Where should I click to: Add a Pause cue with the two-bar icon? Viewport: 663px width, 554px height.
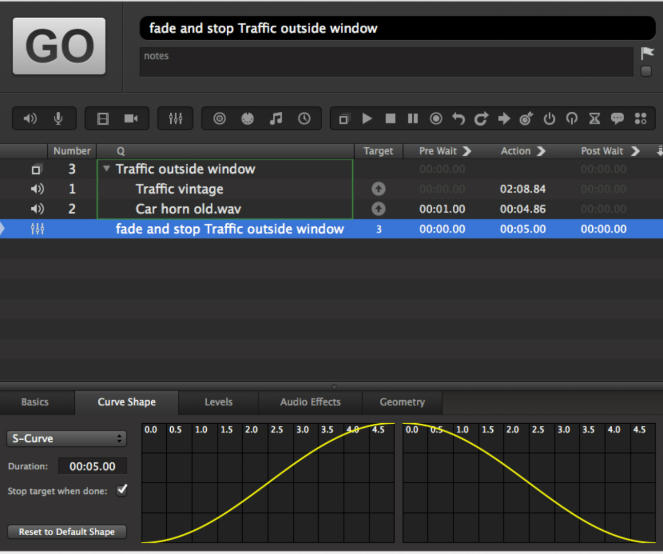click(x=413, y=118)
